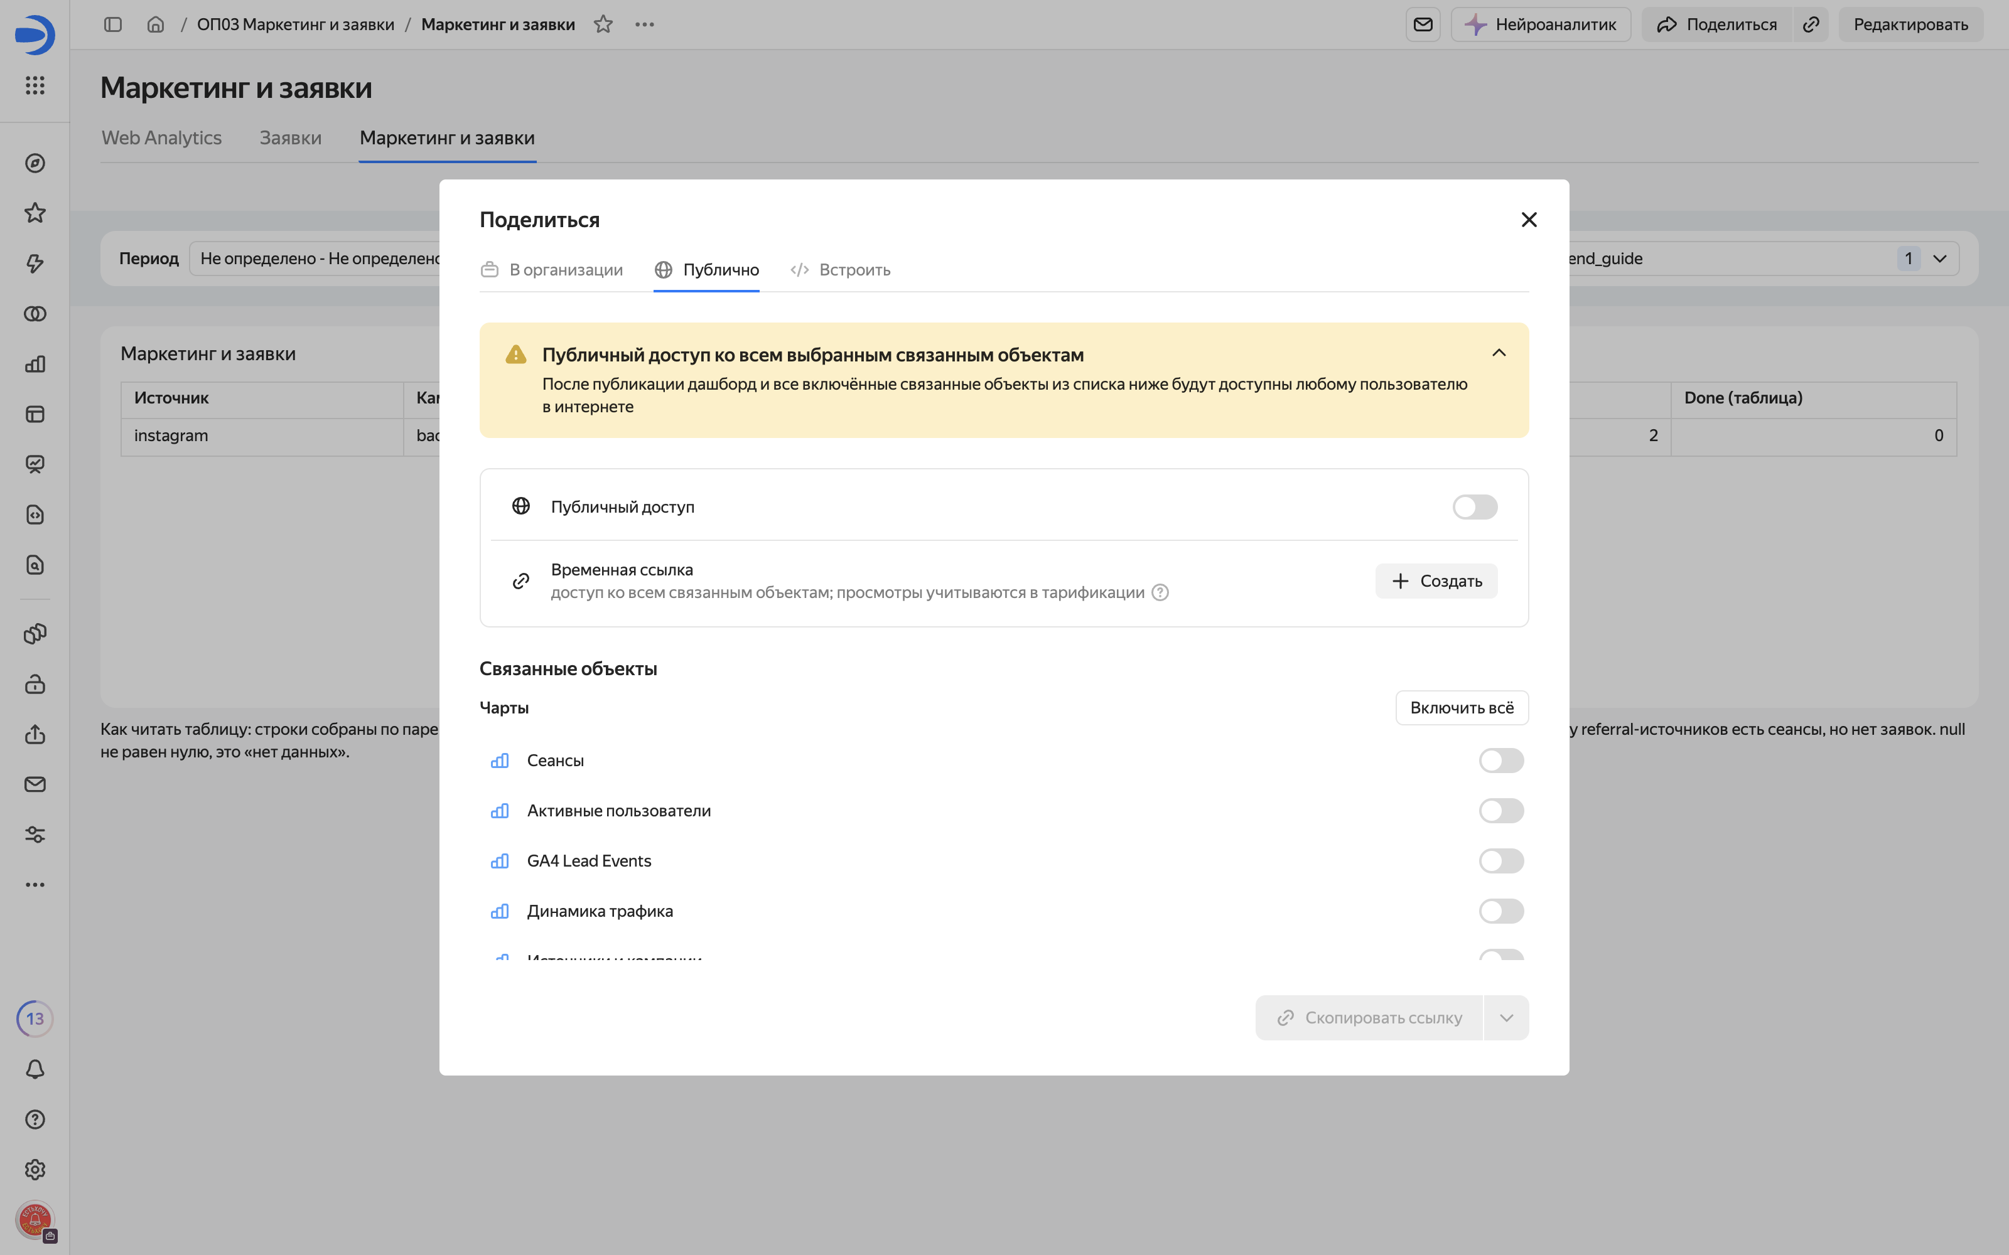This screenshot has height=1255, width=2009.
Task: Click the disabled Скопировать ссылку button
Action: [x=1369, y=1018]
